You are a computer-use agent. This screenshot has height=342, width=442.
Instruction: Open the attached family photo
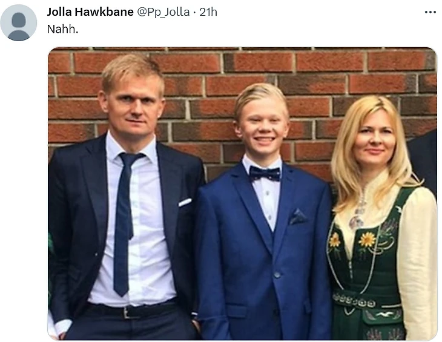coord(242,194)
